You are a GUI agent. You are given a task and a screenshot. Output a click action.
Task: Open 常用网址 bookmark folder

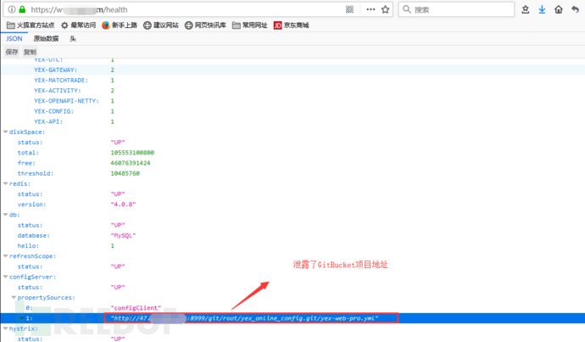pos(249,25)
